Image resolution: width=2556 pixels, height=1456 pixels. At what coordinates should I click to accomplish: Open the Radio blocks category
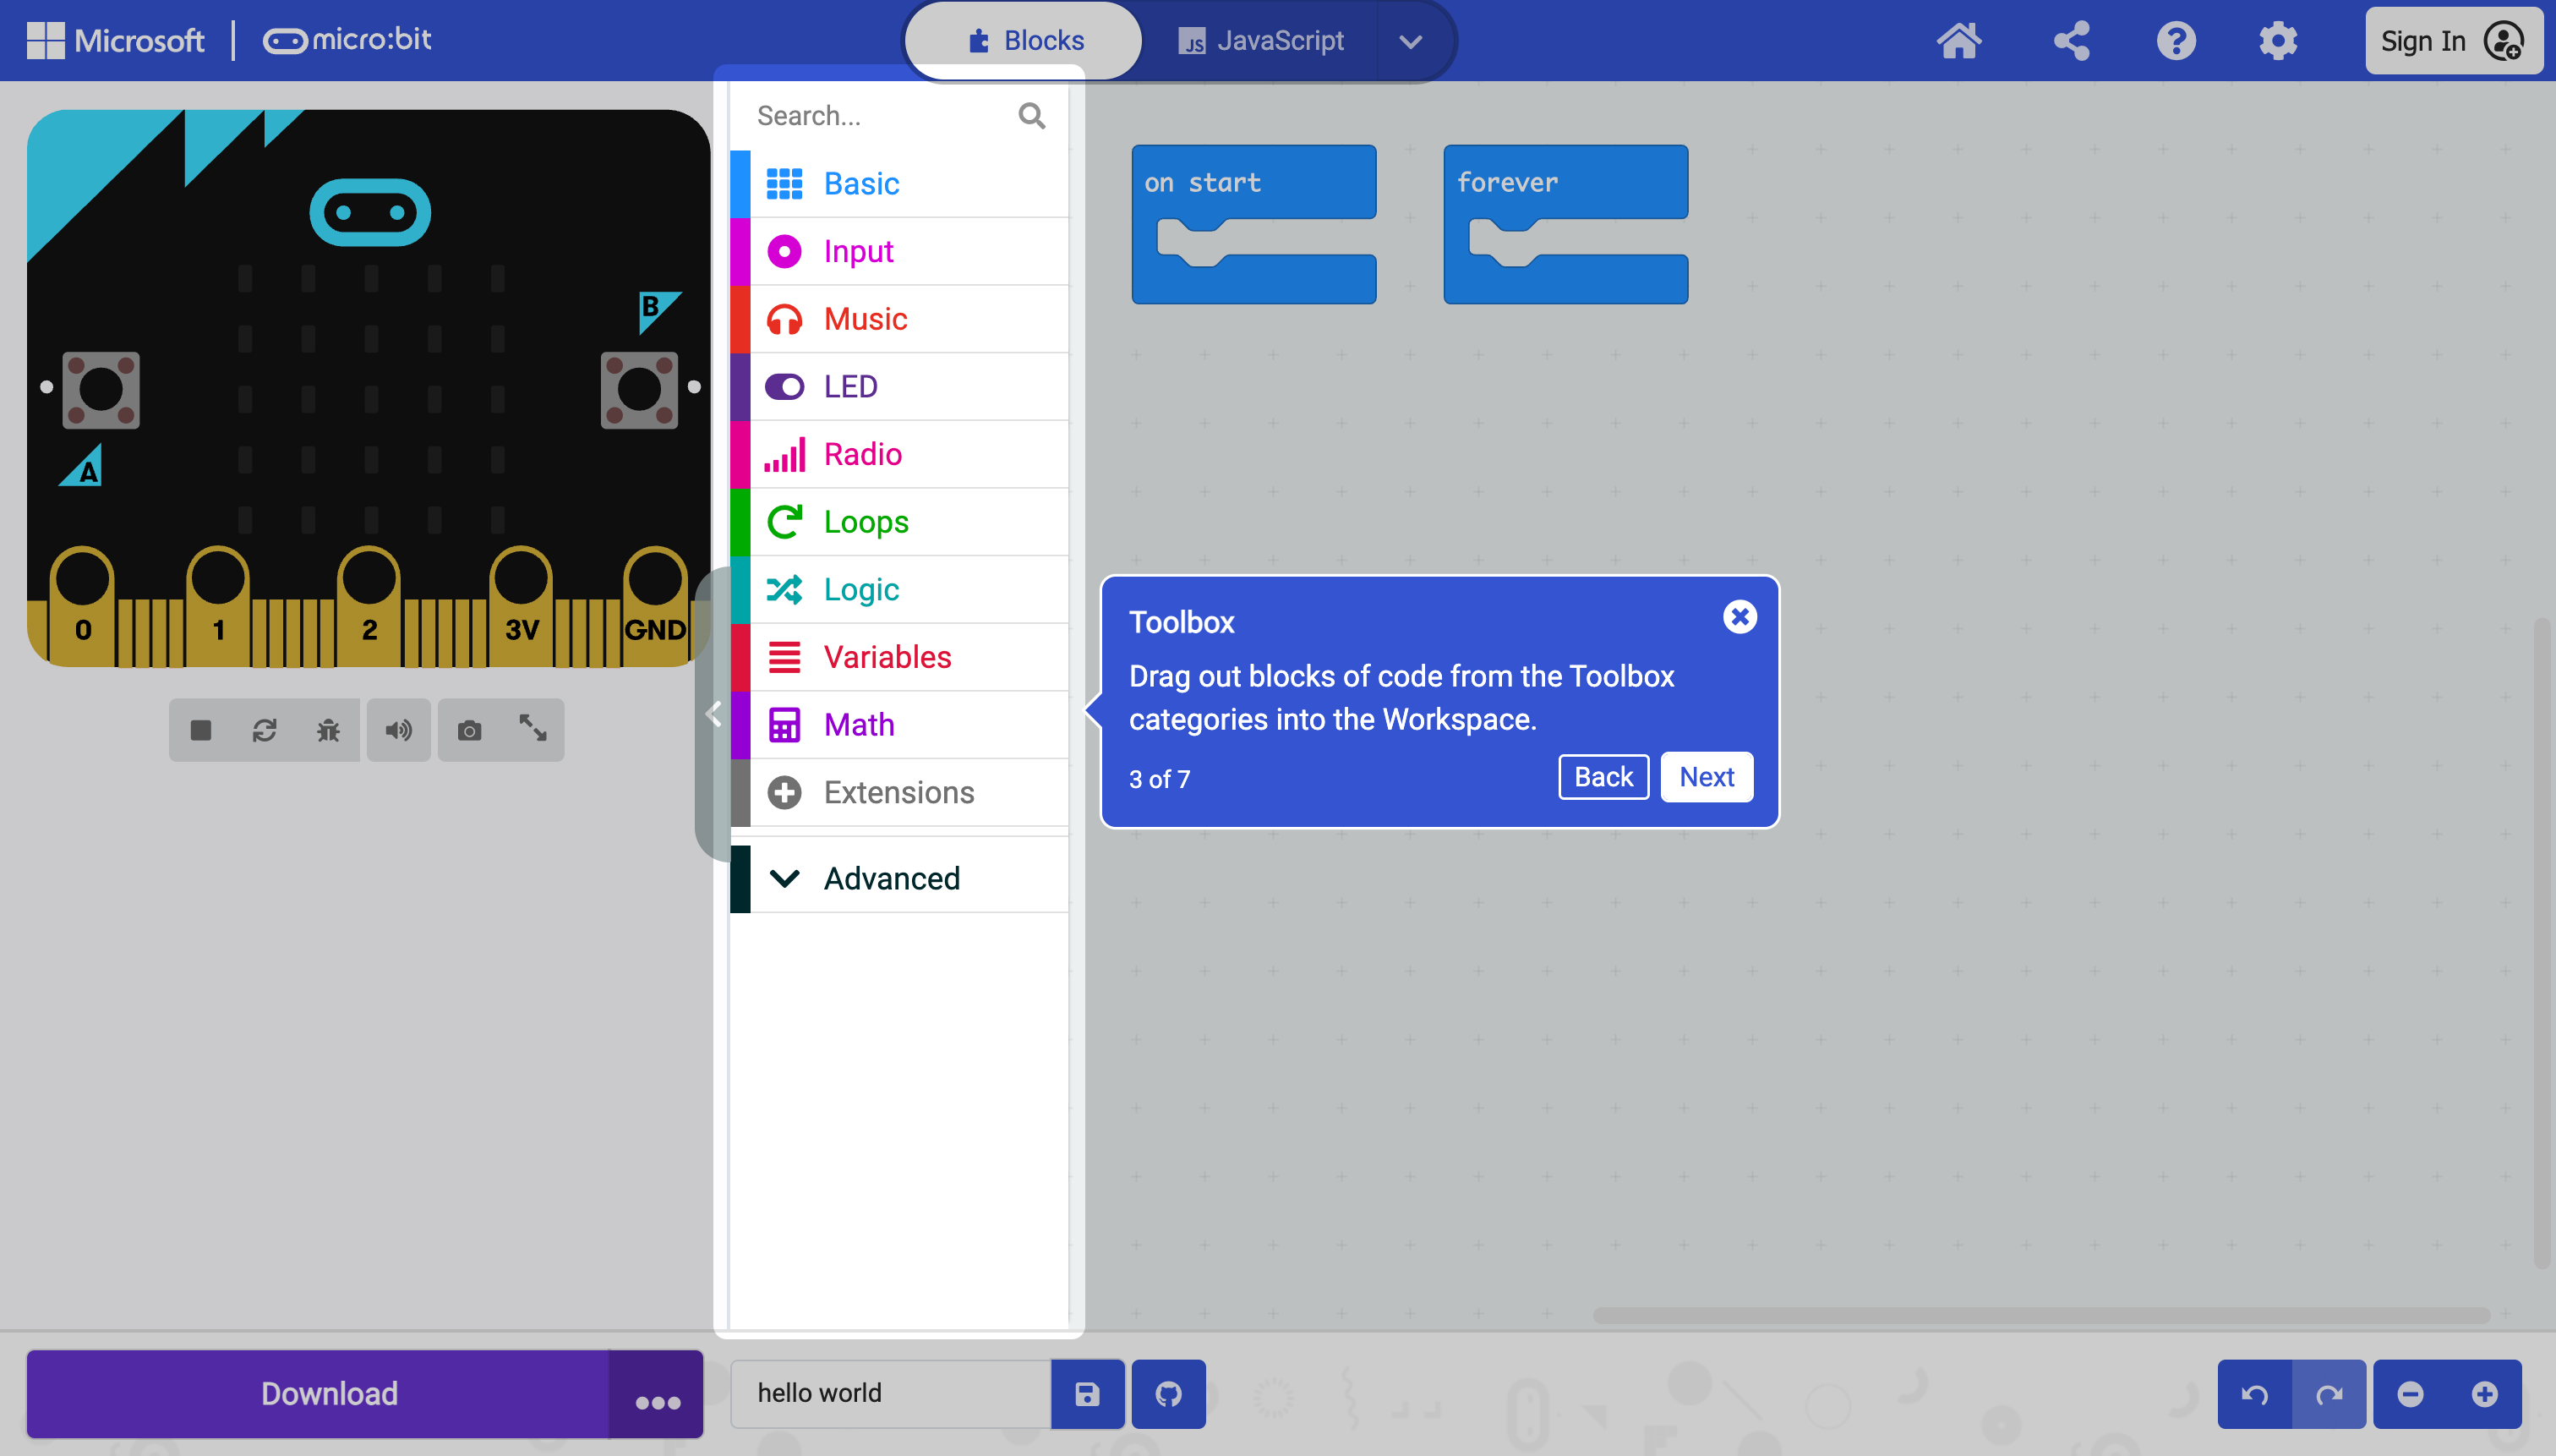point(899,455)
